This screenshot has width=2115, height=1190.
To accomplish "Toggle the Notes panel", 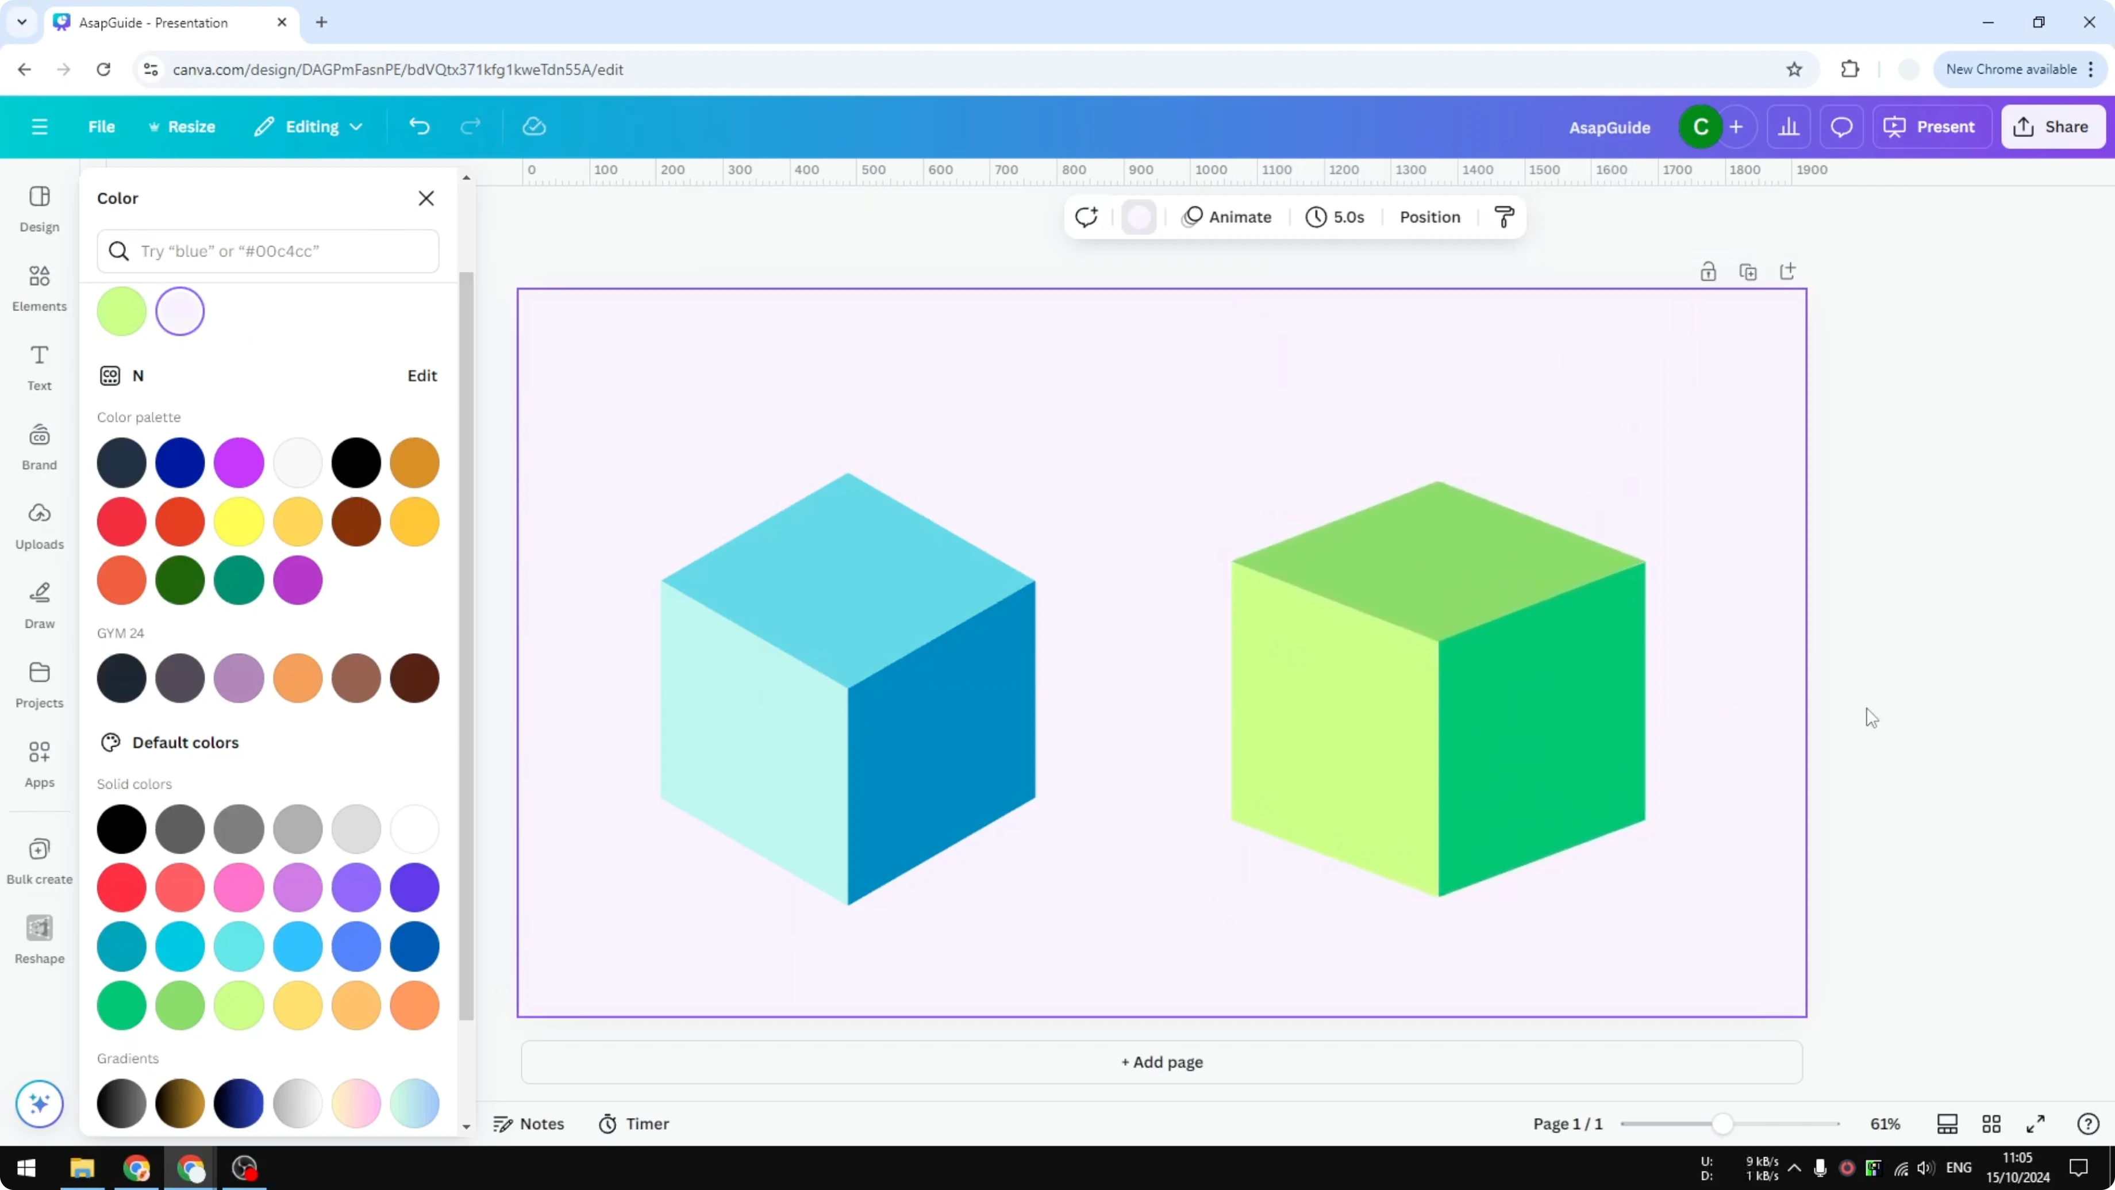I will [x=529, y=1123].
